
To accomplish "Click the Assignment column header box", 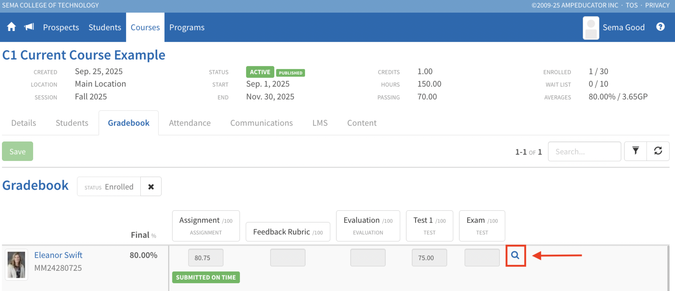I will 206,225.
